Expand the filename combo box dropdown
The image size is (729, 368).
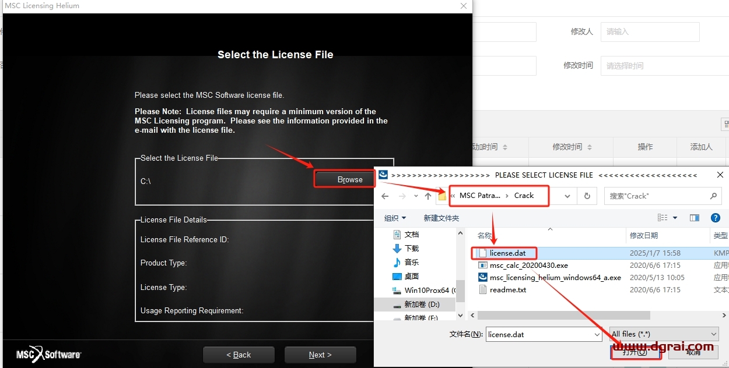(x=597, y=335)
